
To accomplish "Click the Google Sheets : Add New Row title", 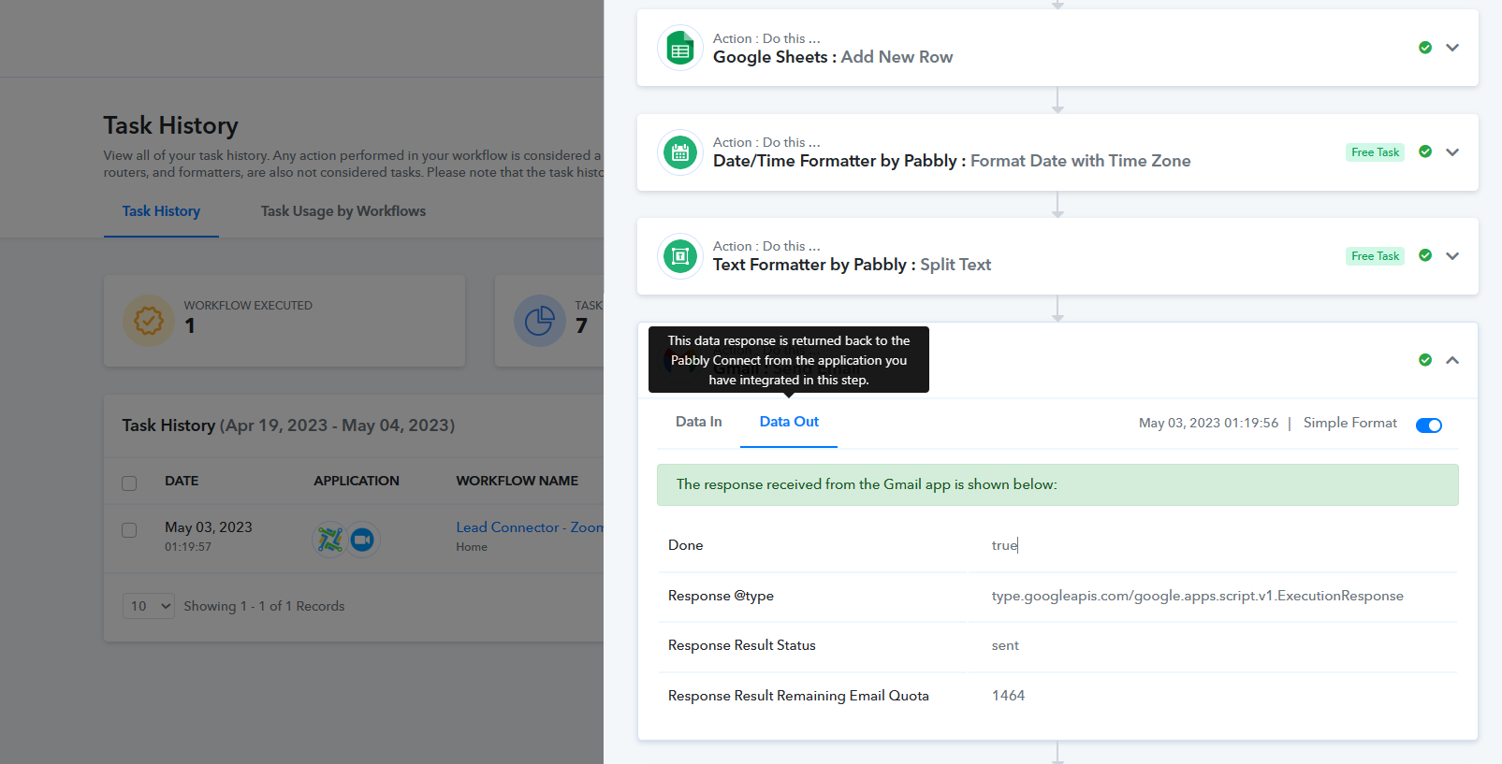I will [x=833, y=57].
